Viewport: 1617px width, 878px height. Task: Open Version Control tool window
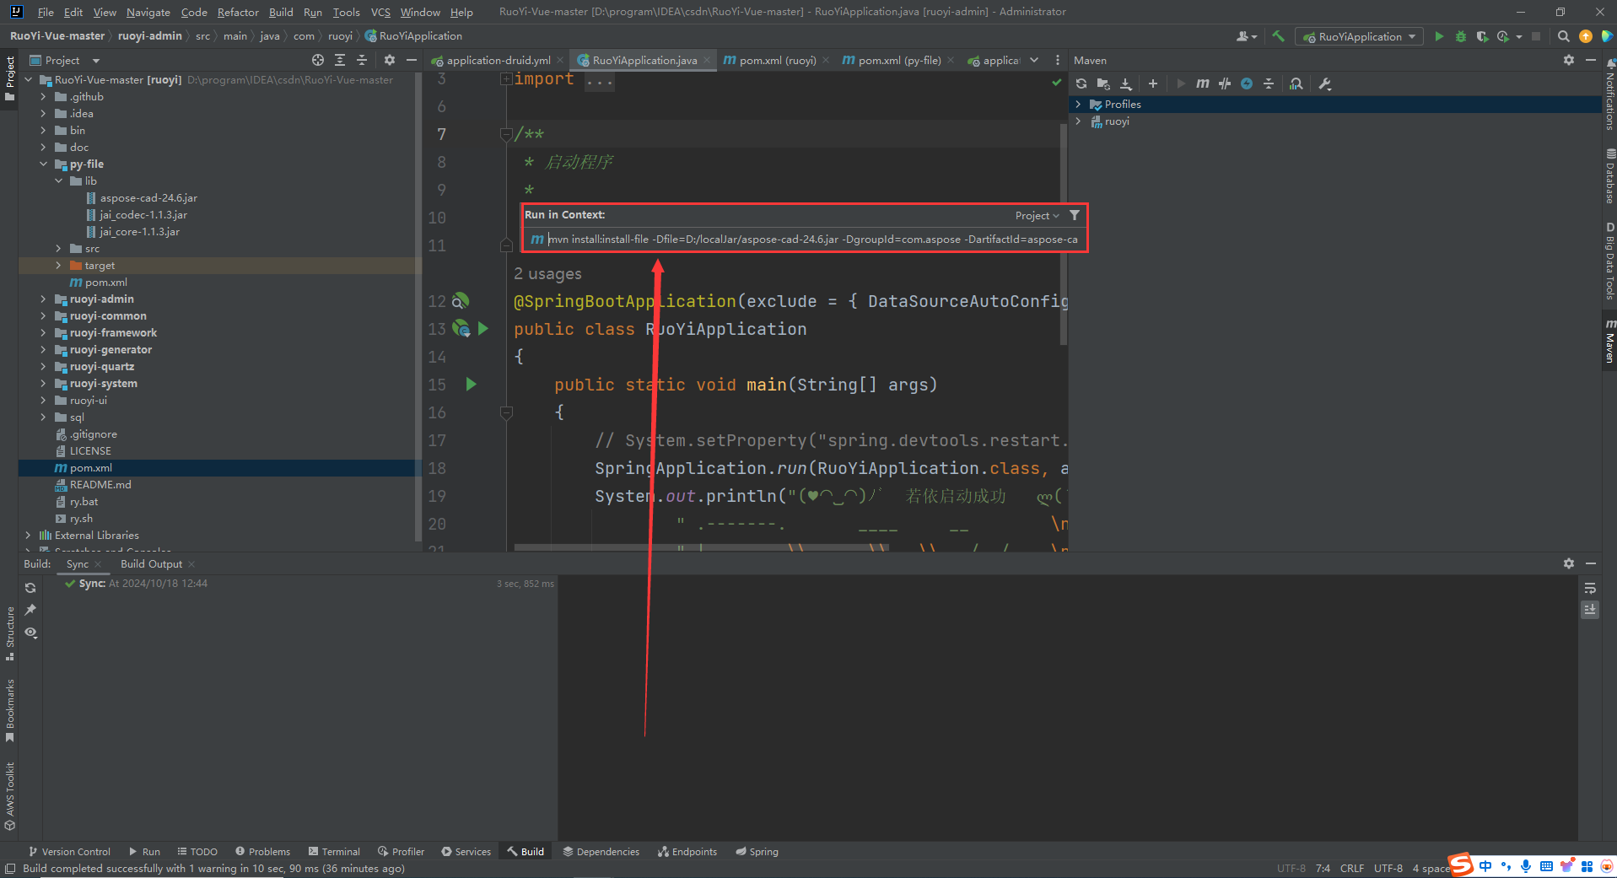tap(69, 852)
